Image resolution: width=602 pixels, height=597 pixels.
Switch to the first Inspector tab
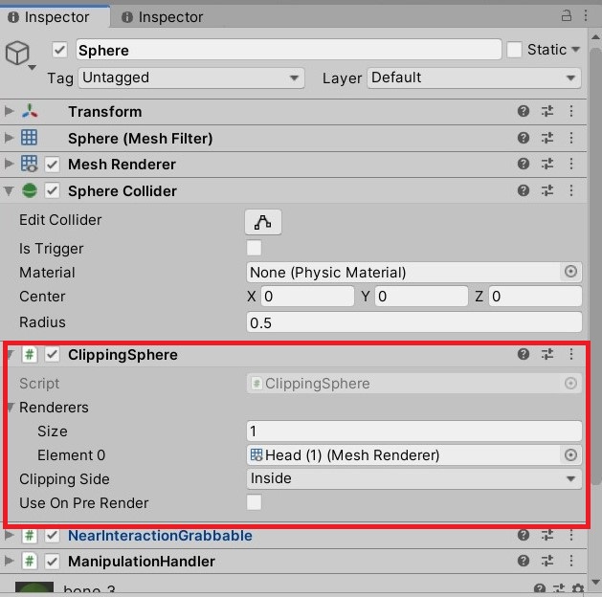pyautogui.click(x=55, y=17)
